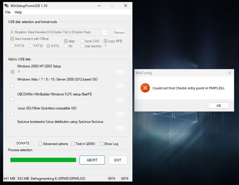Open the Help menu
The image size is (239, 185).
click(18, 12)
